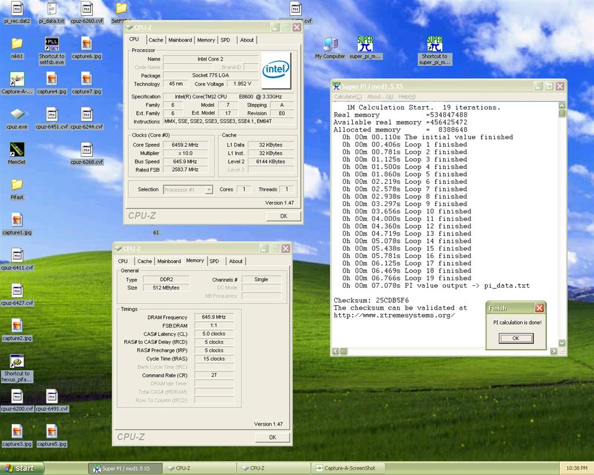The height and width of the screenshot is (475, 594).
Task: Open cpuz-6411.cvf desktop icon
Action: click(17, 259)
